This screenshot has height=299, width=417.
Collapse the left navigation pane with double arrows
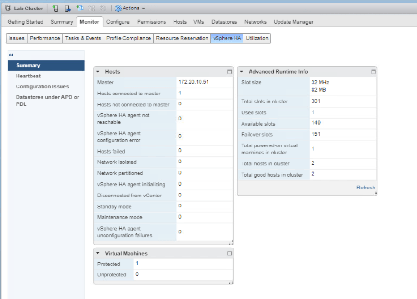[11, 55]
